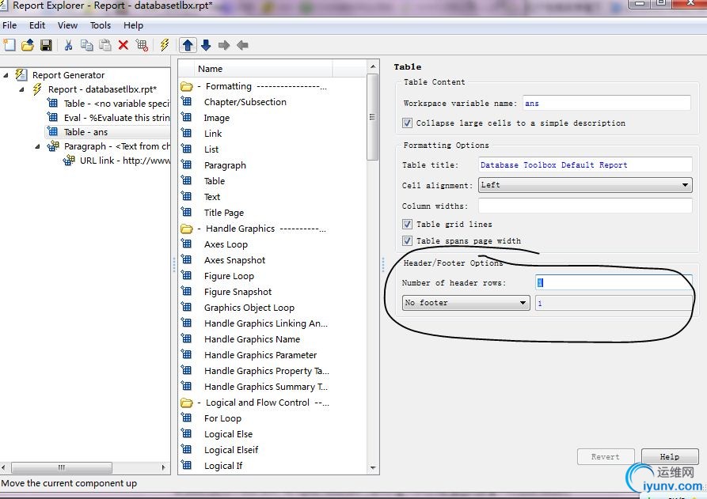Click Number of header rows field

pos(614,282)
